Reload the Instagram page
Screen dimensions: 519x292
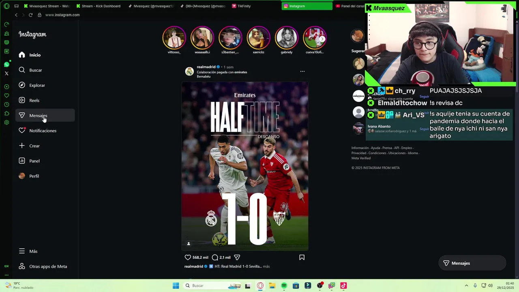point(30,15)
